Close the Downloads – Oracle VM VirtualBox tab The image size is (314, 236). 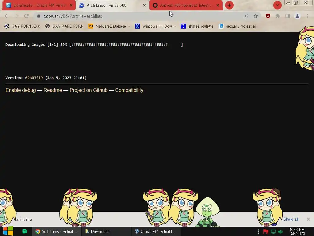coord(71,6)
